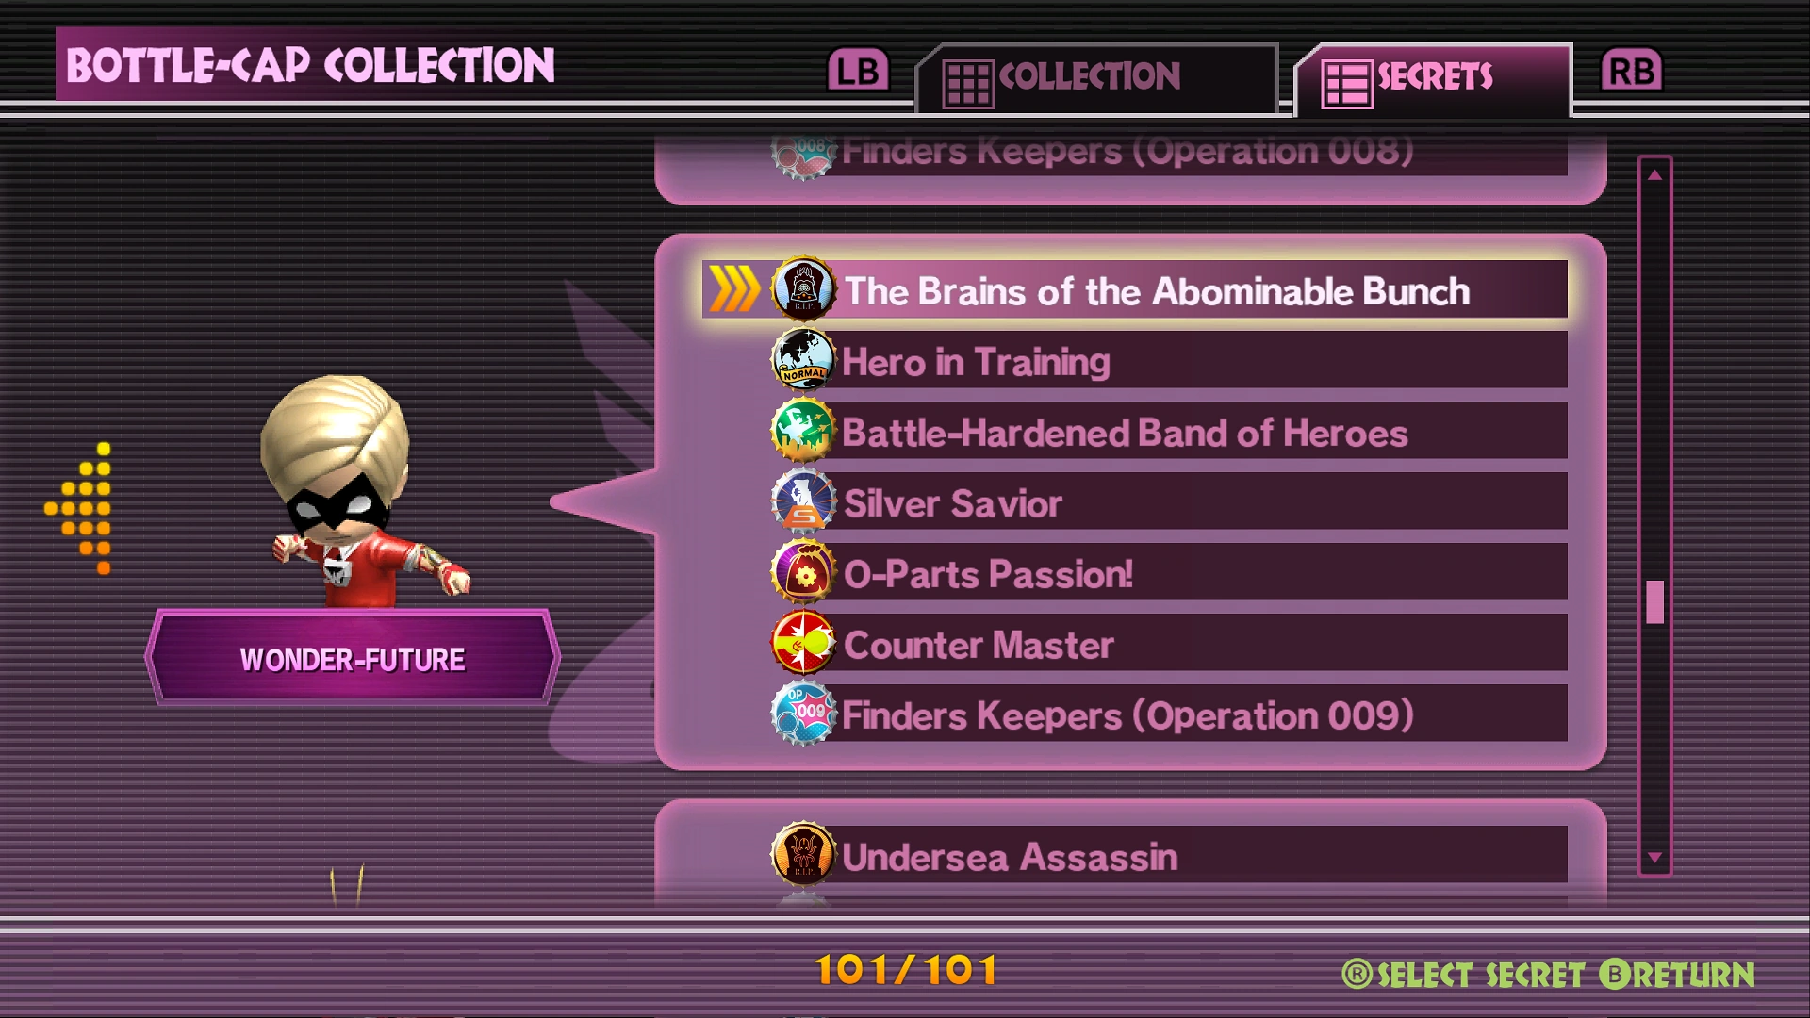Click the green Battle-Hardened Band of Heroes cap icon

(x=803, y=431)
